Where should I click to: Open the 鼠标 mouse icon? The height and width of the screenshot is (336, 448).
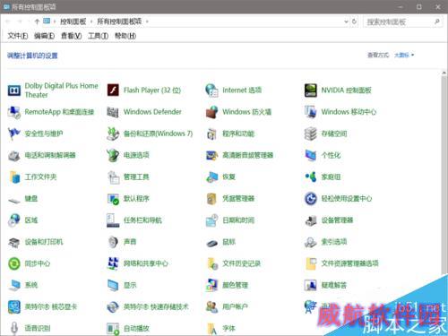point(211,243)
